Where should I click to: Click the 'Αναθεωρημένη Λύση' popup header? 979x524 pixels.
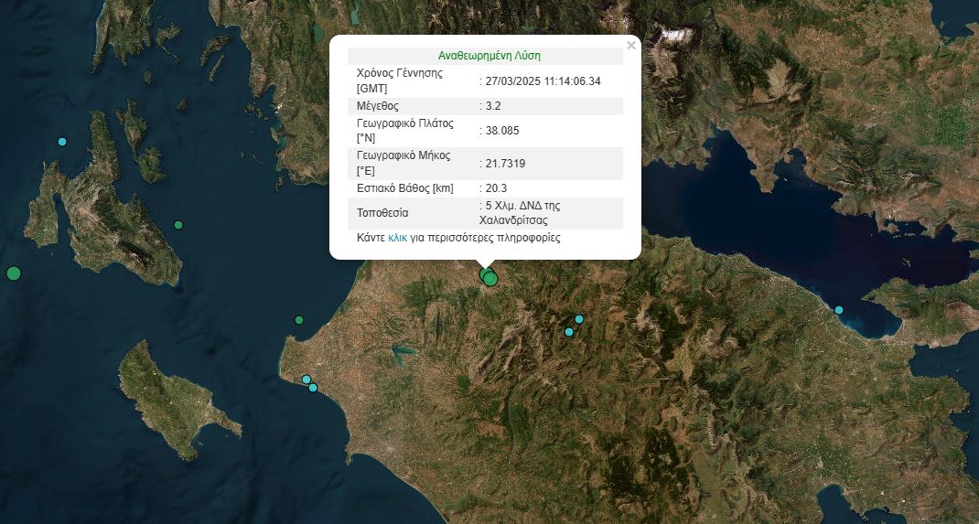tap(489, 56)
